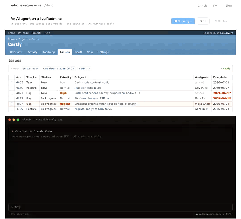Click the Welcome to Claude Code banner

(x=120, y=134)
